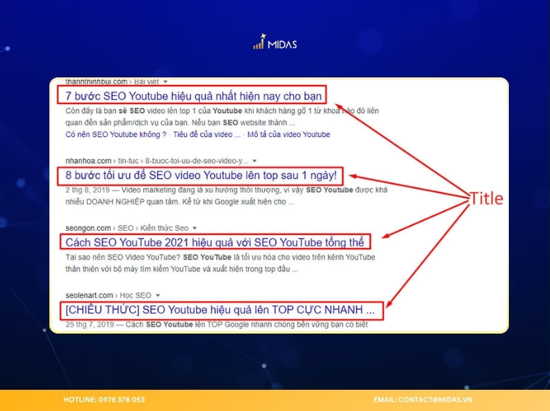Click the MIDAS logo at the top
Image resolution: width=550 pixels, height=411 pixels.
[275, 42]
